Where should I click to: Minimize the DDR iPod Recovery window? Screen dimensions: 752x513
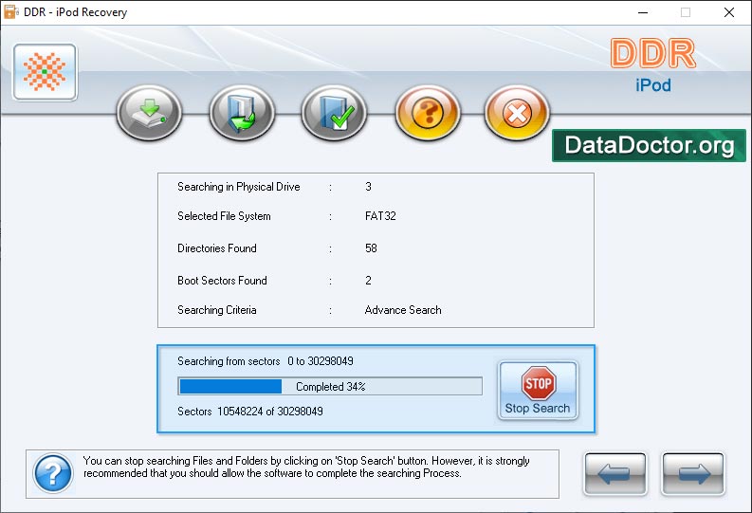pos(643,12)
